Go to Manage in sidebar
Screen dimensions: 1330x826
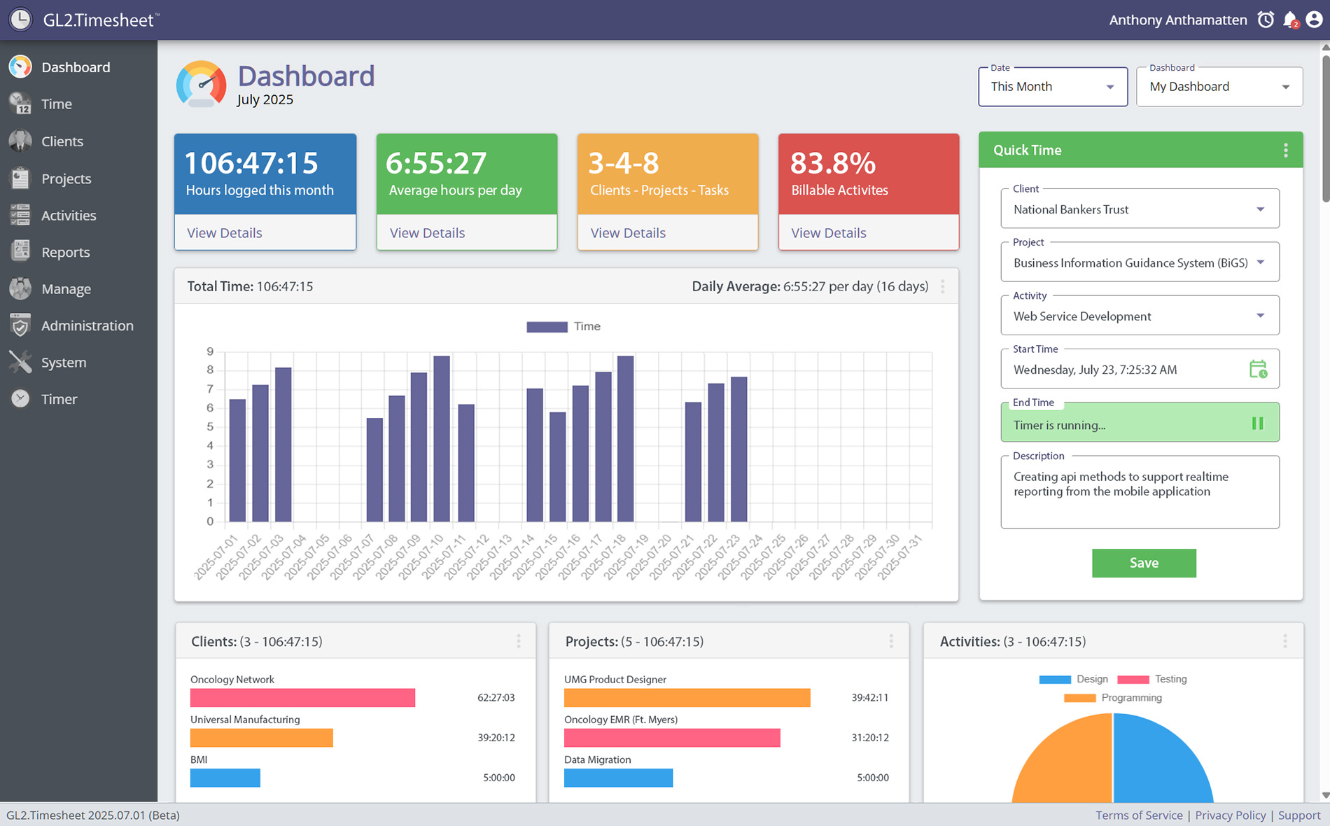pos(66,289)
